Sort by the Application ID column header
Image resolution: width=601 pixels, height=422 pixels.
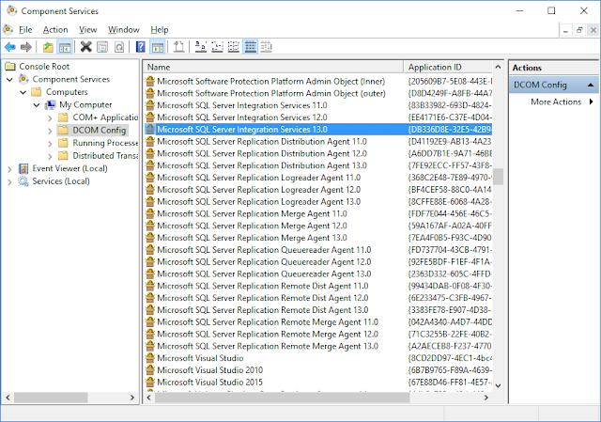448,67
